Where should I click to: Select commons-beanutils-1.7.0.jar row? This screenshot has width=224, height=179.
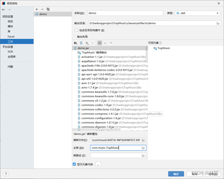point(110,92)
